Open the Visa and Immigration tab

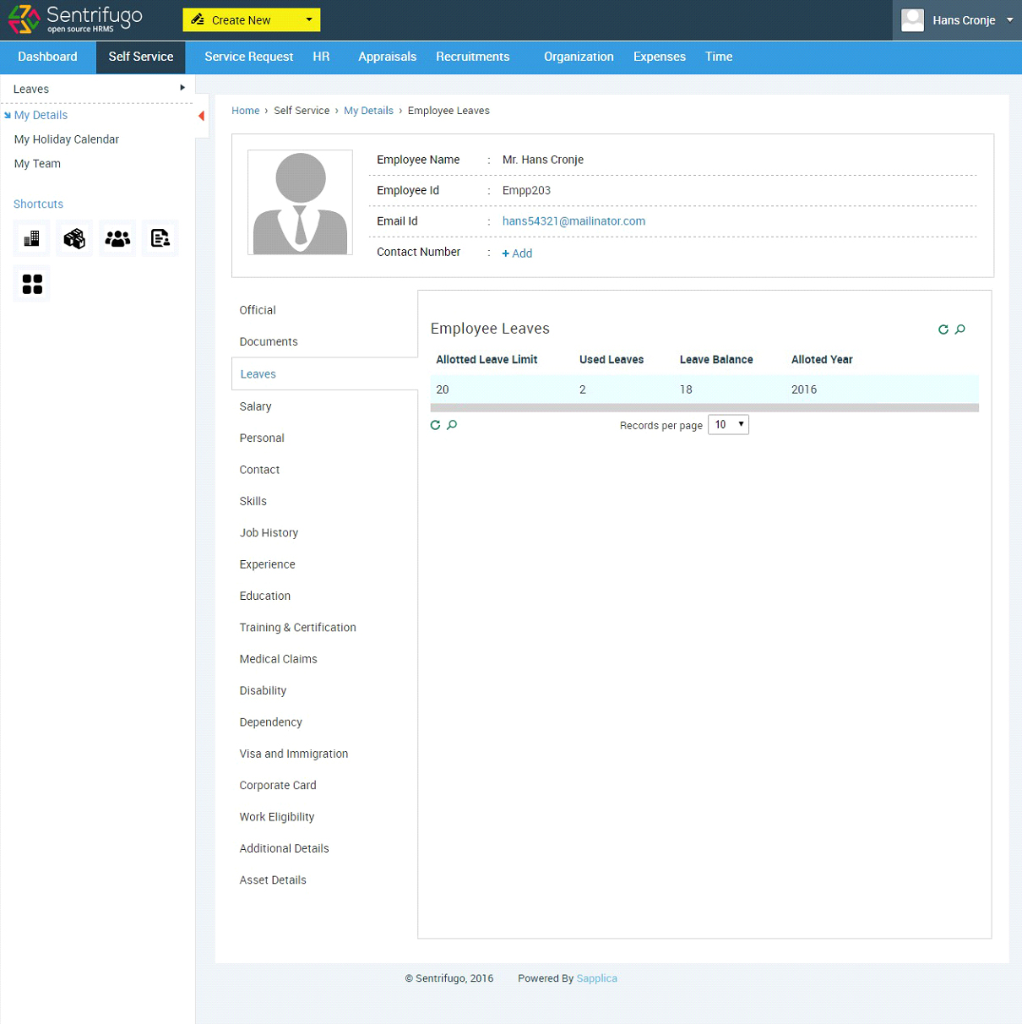coord(293,754)
